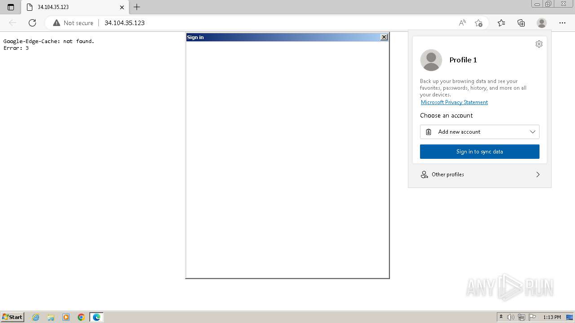Click the Profile 1 name text
The image size is (575, 323).
pyautogui.click(x=463, y=60)
